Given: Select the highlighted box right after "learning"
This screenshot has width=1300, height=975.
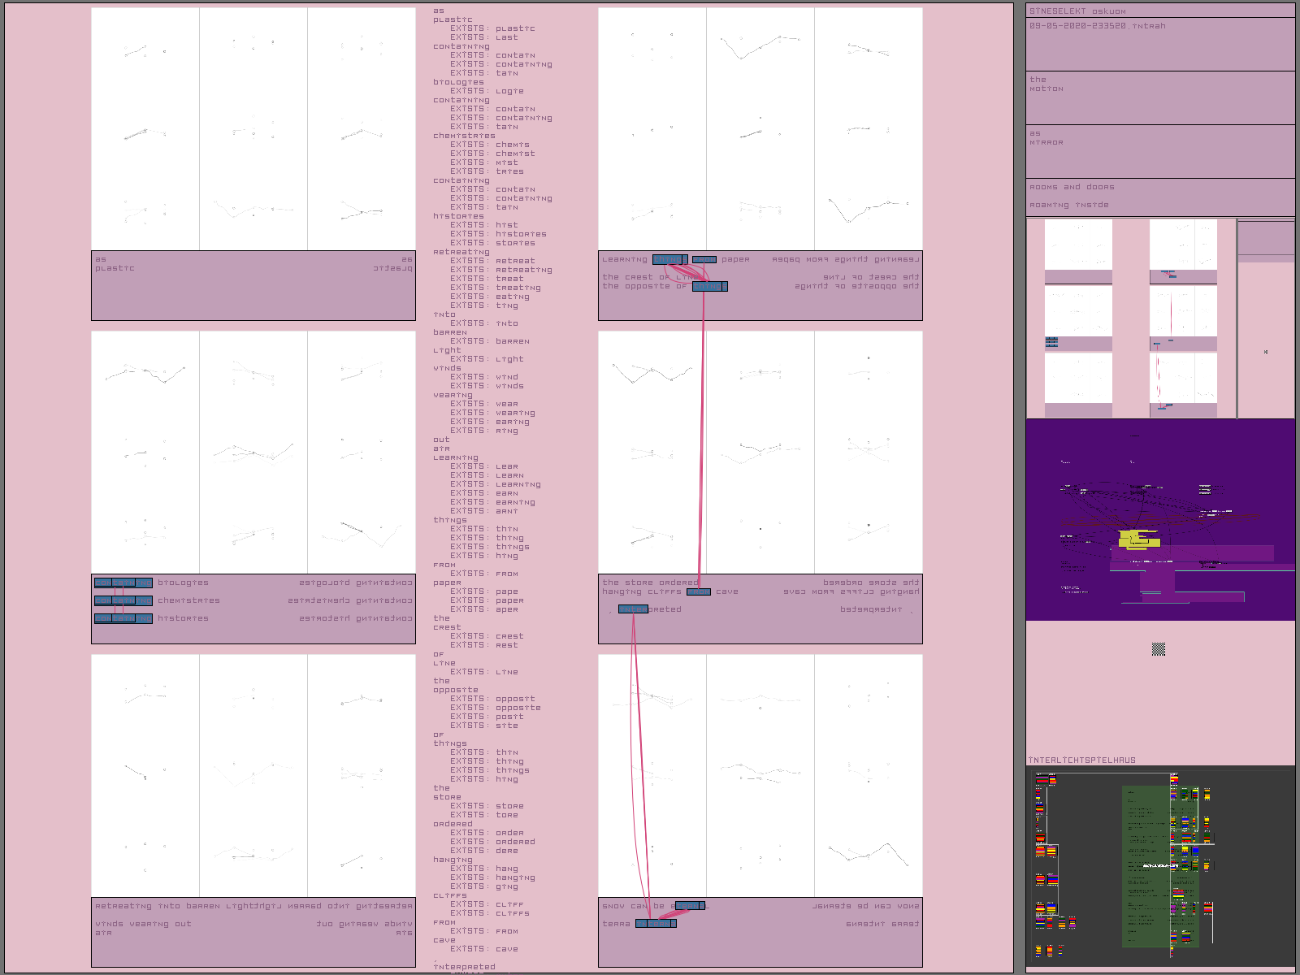Looking at the screenshot, I should (669, 259).
